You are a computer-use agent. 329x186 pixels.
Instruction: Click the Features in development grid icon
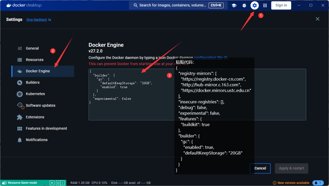pos(20,129)
